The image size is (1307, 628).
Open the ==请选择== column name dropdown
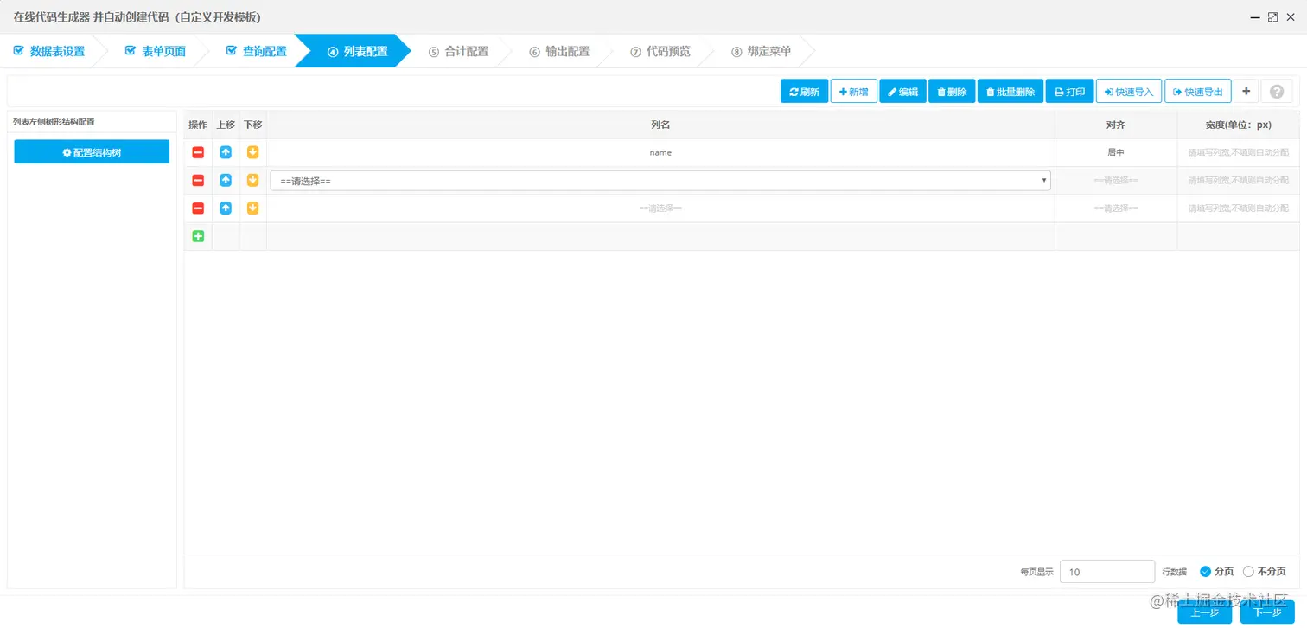pos(660,180)
